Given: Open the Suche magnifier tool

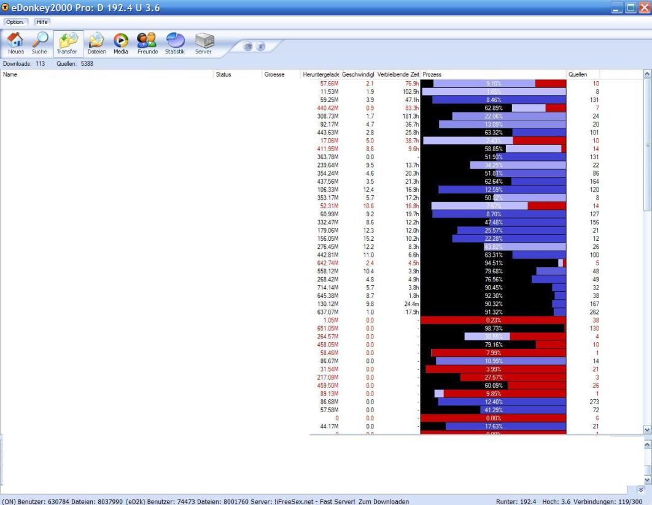Looking at the screenshot, I should (39, 43).
